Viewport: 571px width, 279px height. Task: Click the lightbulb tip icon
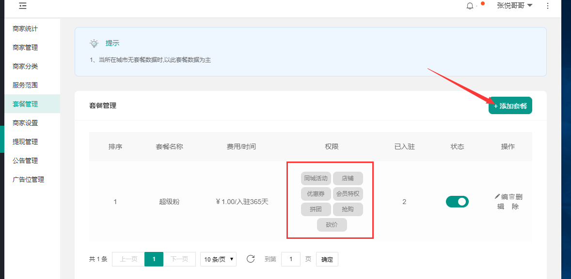coord(95,44)
